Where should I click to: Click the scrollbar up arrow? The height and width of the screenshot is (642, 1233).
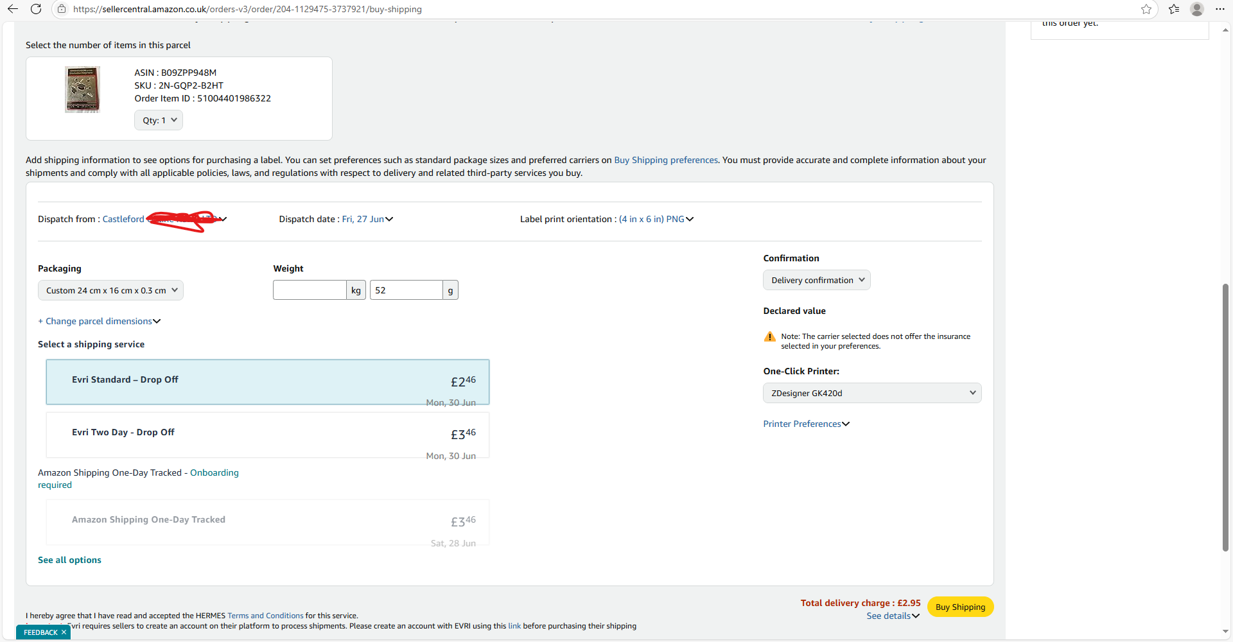1225,30
